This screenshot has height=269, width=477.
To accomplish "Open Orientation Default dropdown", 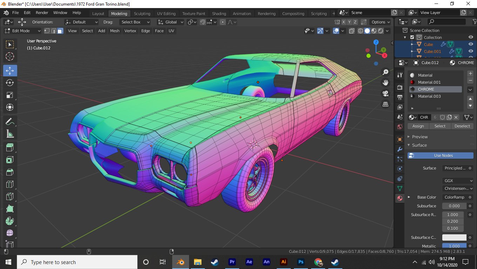I will (81, 22).
